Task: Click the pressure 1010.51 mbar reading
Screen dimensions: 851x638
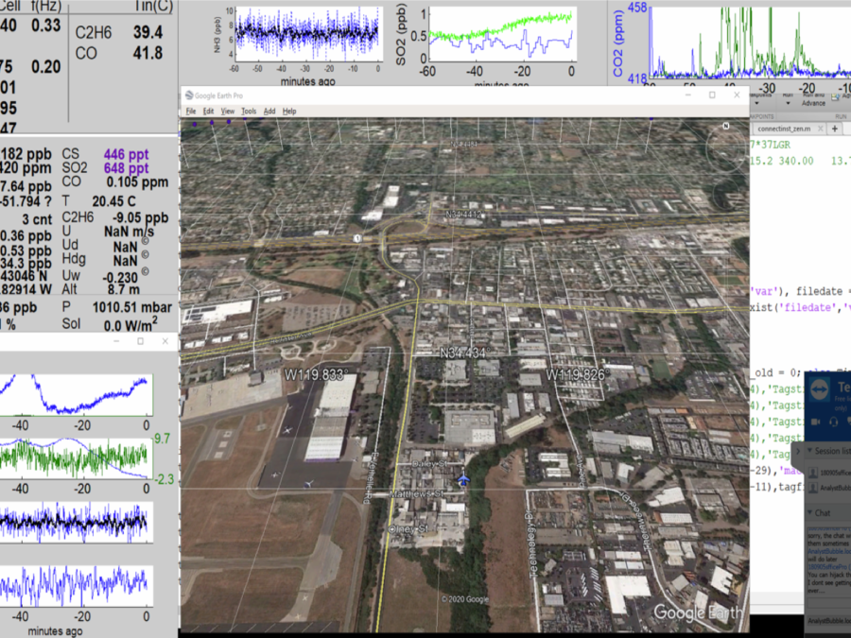Action: click(131, 307)
